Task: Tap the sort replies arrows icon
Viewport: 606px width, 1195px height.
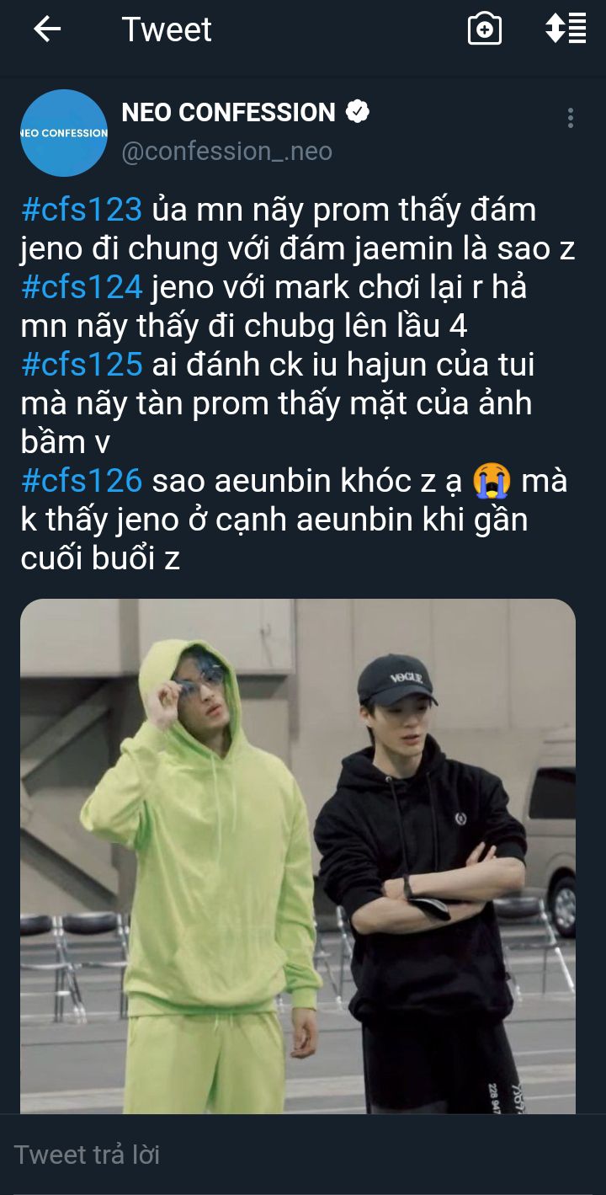Action: (x=566, y=29)
